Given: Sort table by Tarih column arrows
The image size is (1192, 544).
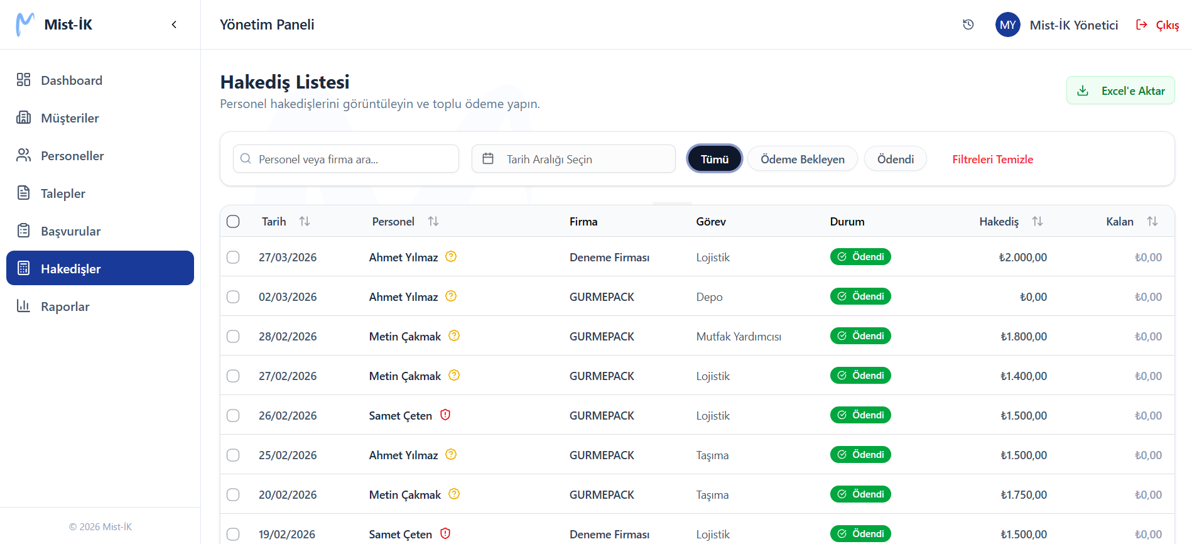Looking at the screenshot, I should coord(305,221).
